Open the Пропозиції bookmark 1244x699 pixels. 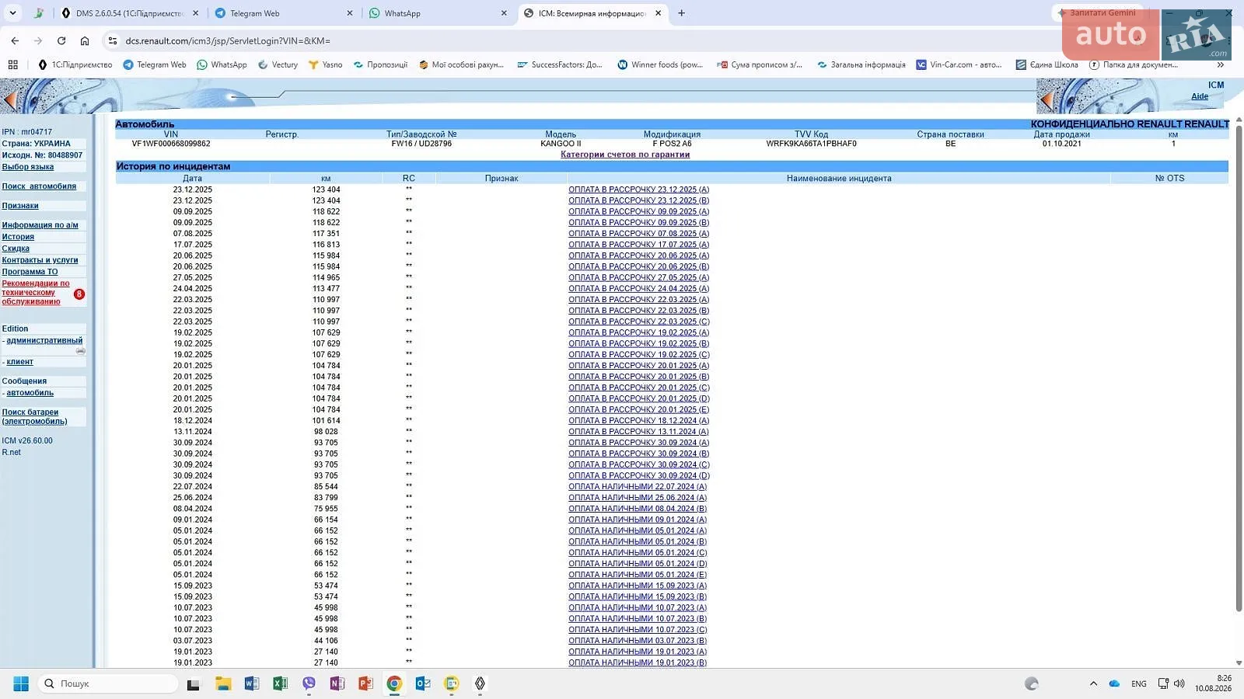tap(380, 64)
